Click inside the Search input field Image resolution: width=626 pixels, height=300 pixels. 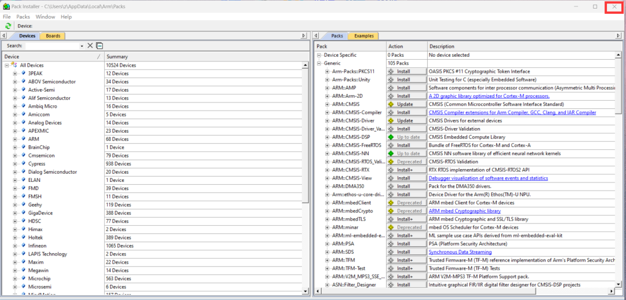[52, 46]
